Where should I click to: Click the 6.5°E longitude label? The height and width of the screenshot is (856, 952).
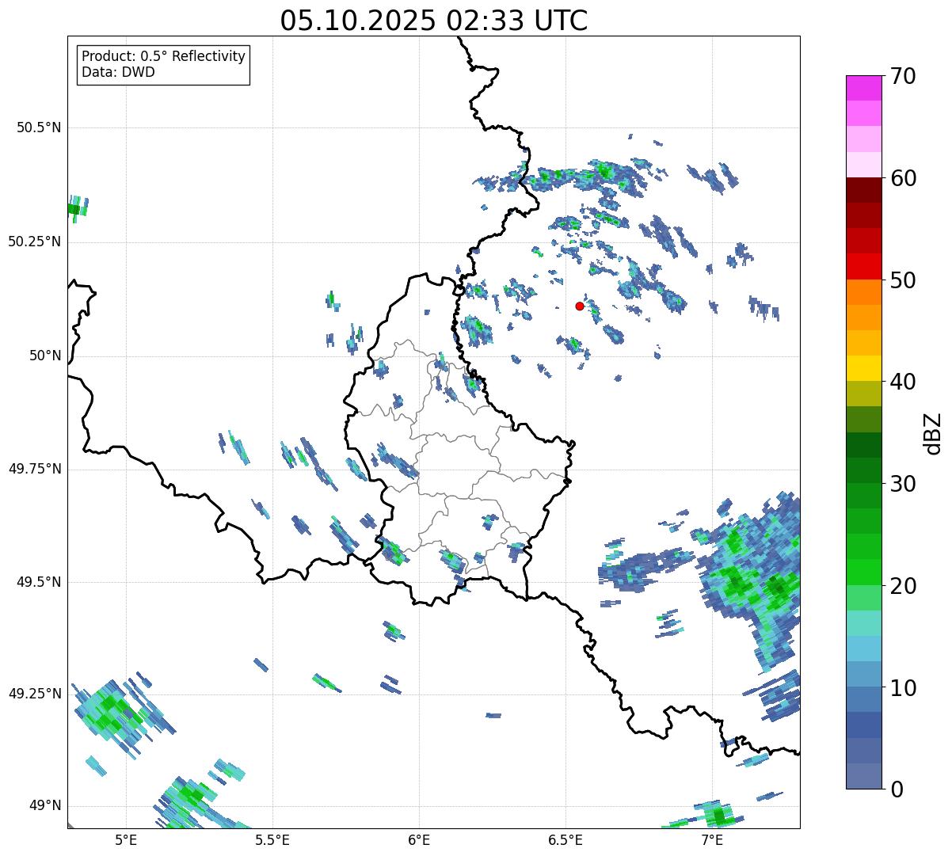[566, 839]
